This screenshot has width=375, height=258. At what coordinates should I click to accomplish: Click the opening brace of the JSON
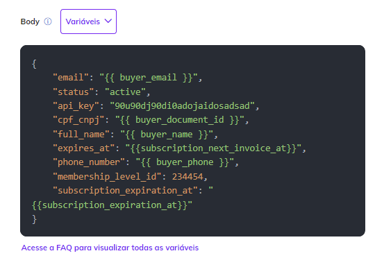(35, 64)
